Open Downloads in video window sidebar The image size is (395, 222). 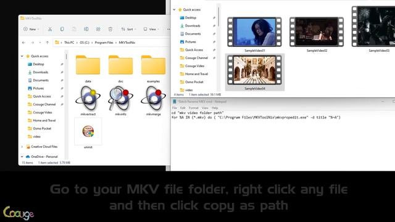tap(193, 26)
